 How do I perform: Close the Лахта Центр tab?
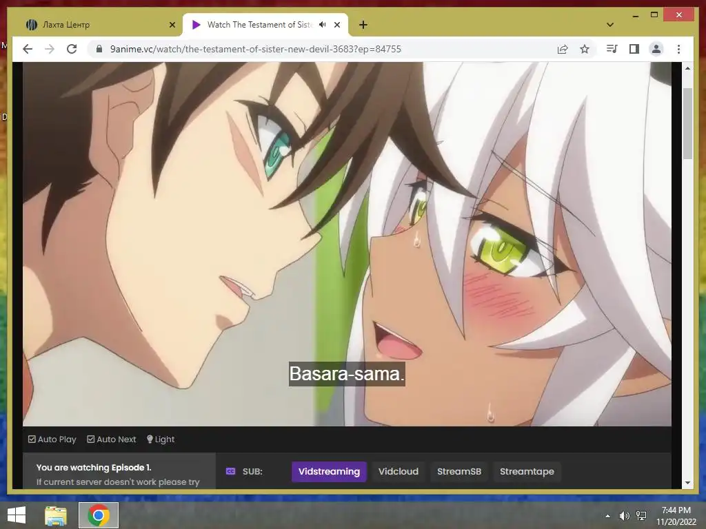point(172,25)
